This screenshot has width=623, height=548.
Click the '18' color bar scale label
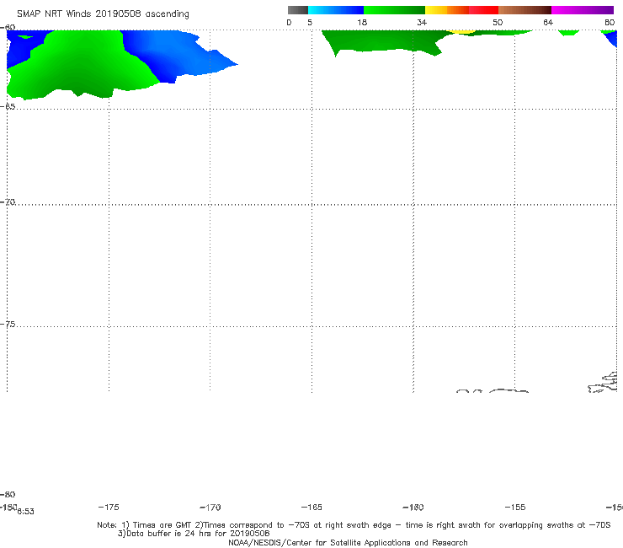coord(362,22)
